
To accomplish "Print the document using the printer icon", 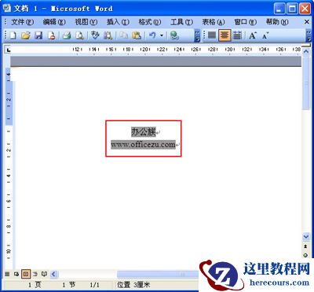I will [67, 35].
